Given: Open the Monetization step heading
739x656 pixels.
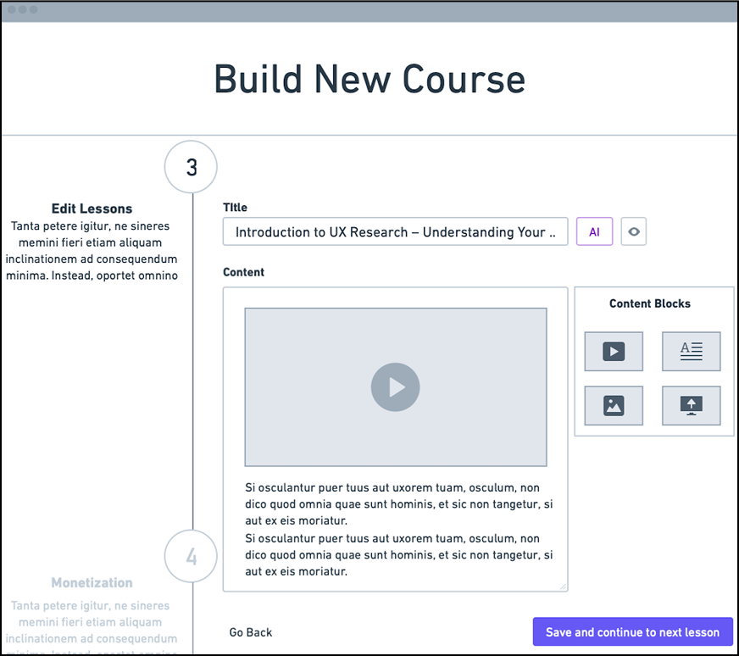Looking at the screenshot, I should [x=92, y=583].
